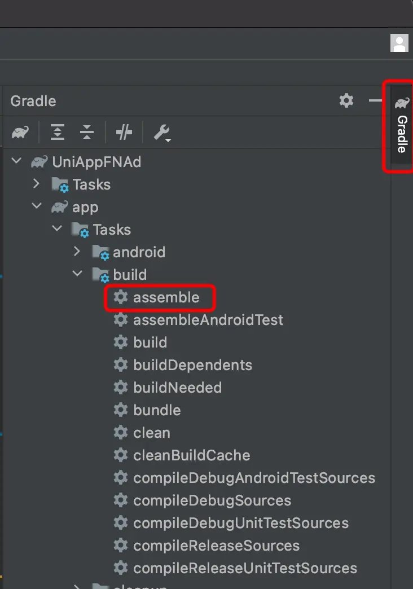Open Gradle panel gear options
The image size is (413, 589).
[346, 101]
